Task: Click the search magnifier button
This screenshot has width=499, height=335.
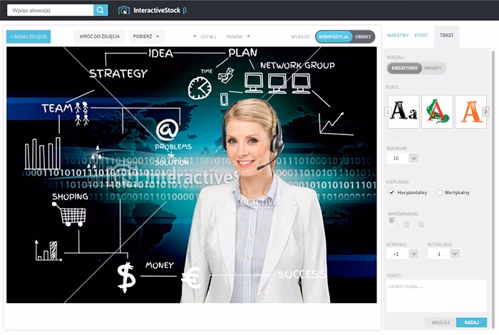Action: click(x=101, y=10)
